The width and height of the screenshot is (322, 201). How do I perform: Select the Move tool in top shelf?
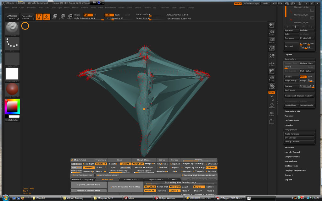54,17
